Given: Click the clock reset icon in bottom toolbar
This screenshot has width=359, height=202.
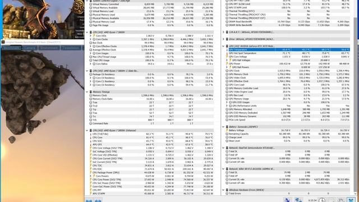Looking at the screenshot, I should pyautogui.click(x=322, y=200).
